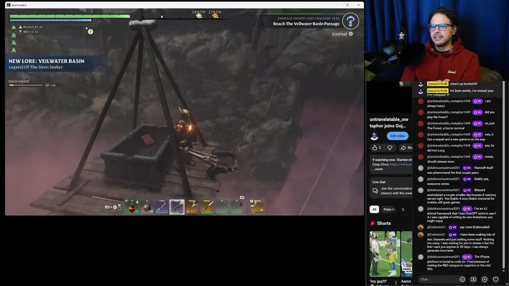Open options menu for "my guy!!!" short
This screenshot has width=509, height=286.
click(396, 283)
